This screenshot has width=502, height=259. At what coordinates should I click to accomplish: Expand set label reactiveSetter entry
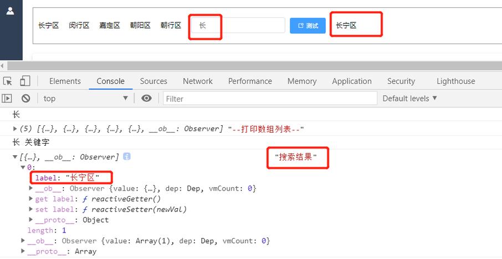coord(31,209)
